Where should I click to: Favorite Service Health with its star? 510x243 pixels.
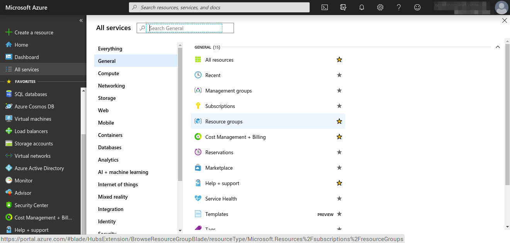[339, 199]
